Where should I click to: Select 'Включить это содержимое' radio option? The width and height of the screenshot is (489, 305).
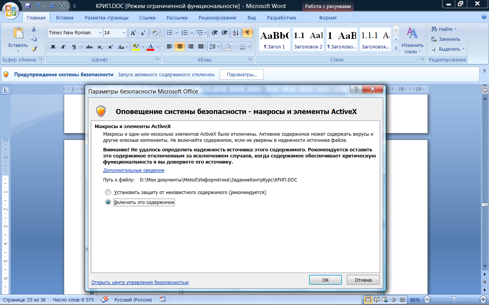point(108,202)
